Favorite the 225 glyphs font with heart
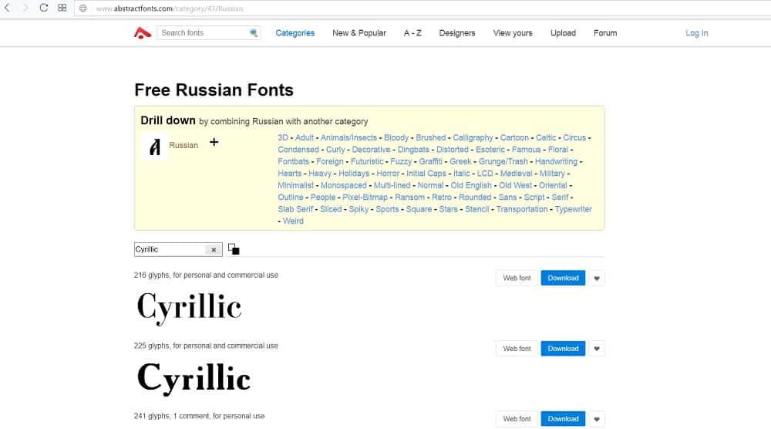This screenshot has width=771, height=429. [x=597, y=348]
